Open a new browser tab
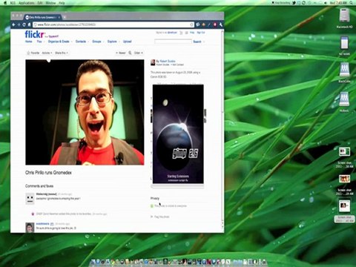356x267 pixels. [x=65, y=17]
